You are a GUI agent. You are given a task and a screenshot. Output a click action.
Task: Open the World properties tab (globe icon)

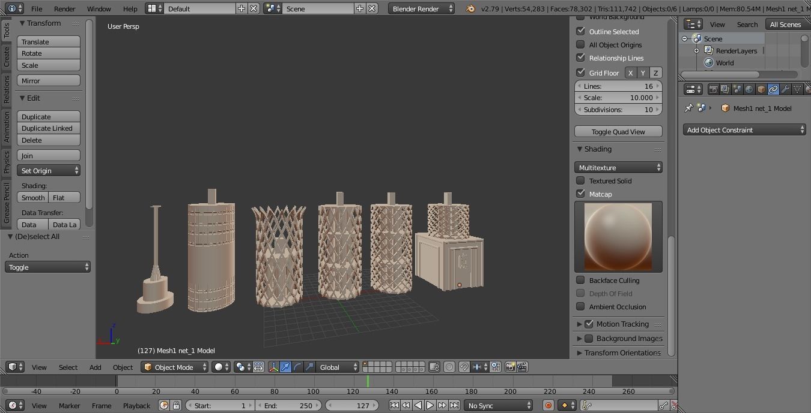(x=749, y=89)
